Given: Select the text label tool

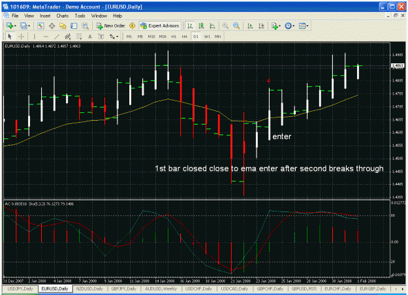Looking at the screenshot, I should 101,37.
